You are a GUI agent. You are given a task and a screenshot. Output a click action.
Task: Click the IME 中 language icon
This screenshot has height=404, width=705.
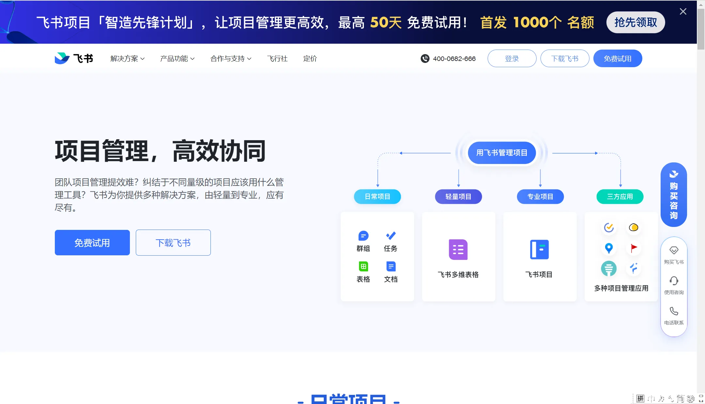coord(651,398)
